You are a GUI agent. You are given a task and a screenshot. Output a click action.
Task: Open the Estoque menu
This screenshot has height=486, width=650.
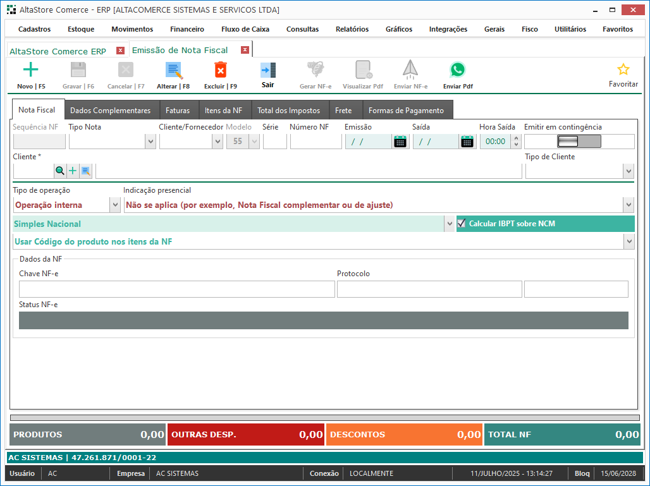point(81,29)
